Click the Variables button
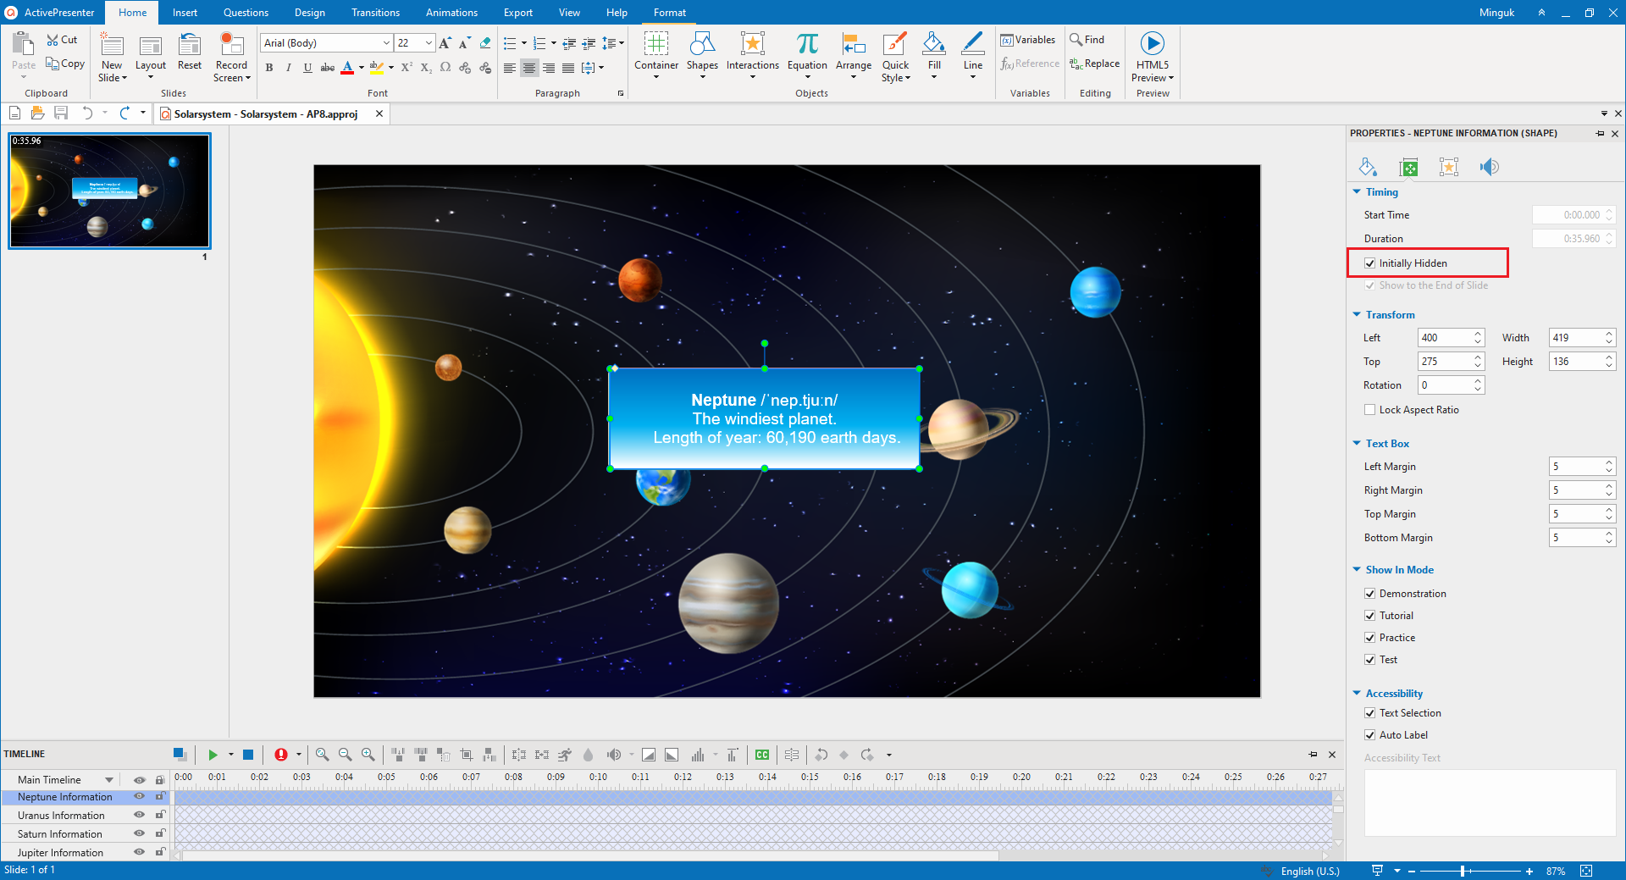 pos(1027,40)
